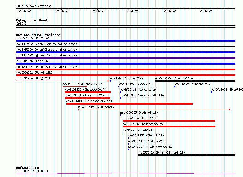Open nsv1011656 (Coe2014) label
The image size is (243, 177).
[x=33, y=61]
